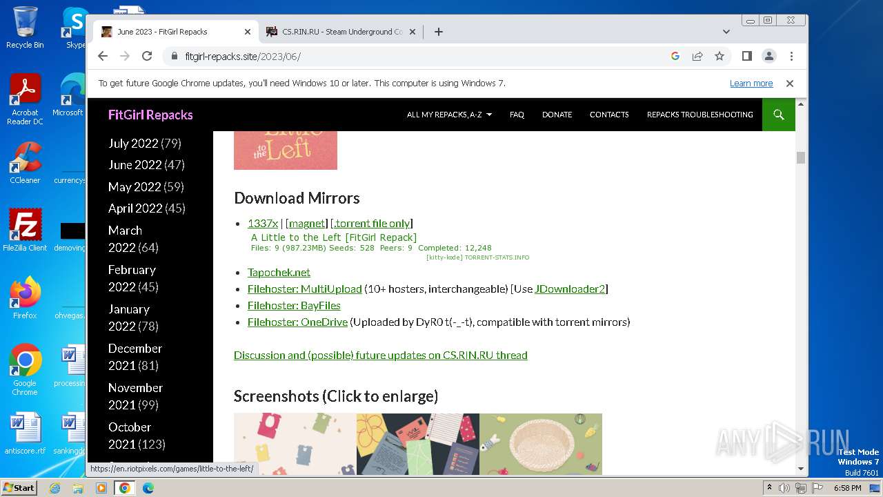Open the Contacts menu item
This screenshot has width=883, height=497.
609,115
